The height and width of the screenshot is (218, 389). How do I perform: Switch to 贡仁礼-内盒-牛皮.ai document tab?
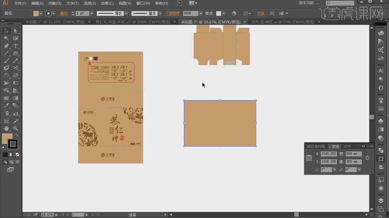tap(133, 22)
